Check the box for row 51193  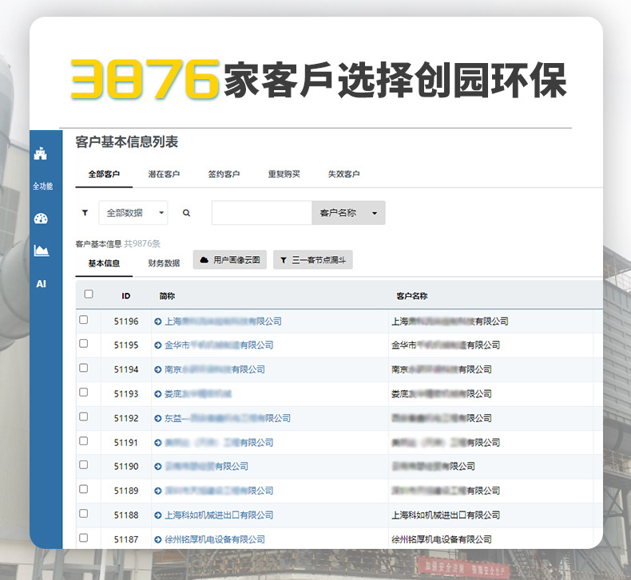pyautogui.click(x=83, y=392)
